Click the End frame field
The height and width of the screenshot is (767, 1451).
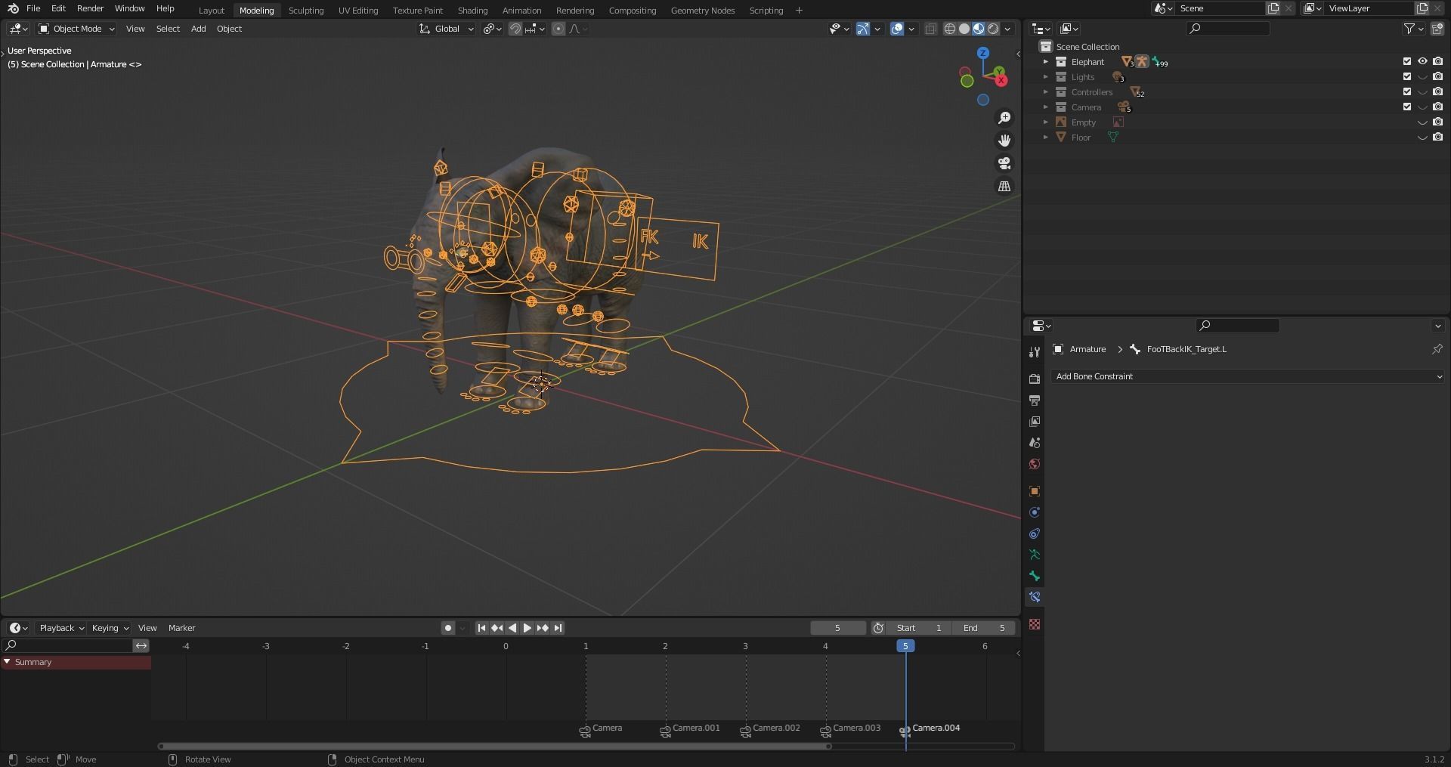984,628
